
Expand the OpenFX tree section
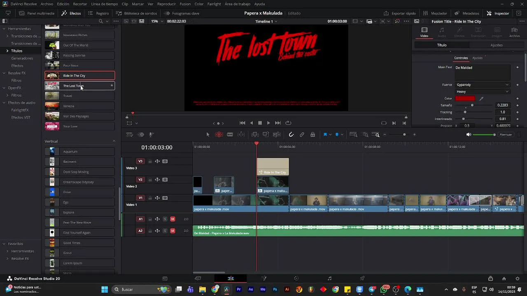3,88
